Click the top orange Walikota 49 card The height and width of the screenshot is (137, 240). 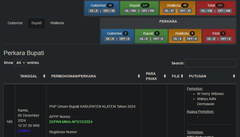[177, 8]
